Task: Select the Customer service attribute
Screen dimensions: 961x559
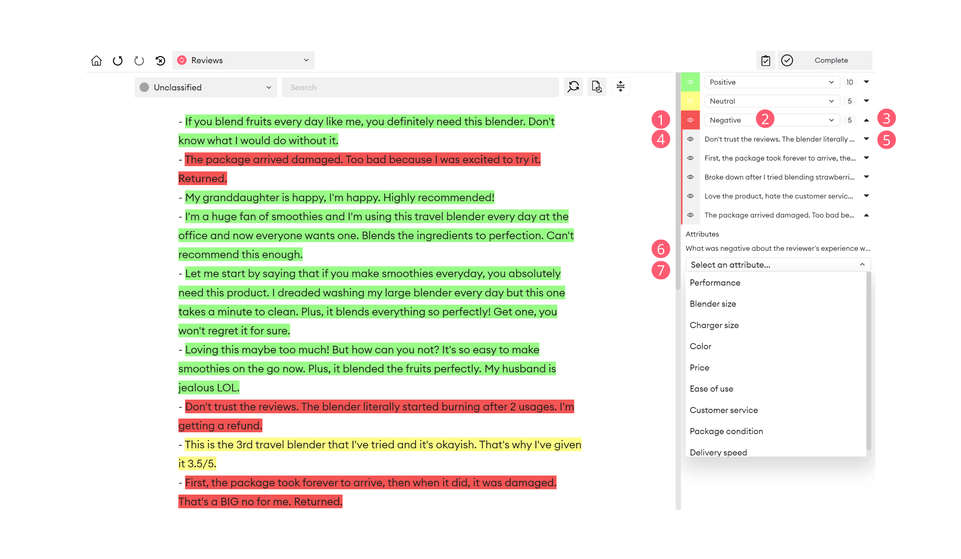Action: (x=776, y=410)
